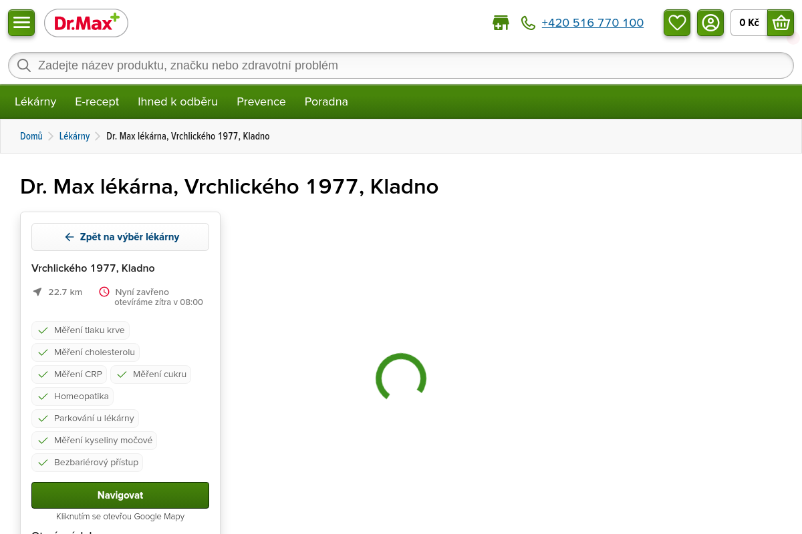
Task: Click the Homeopatika service tag
Action: (x=73, y=396)
